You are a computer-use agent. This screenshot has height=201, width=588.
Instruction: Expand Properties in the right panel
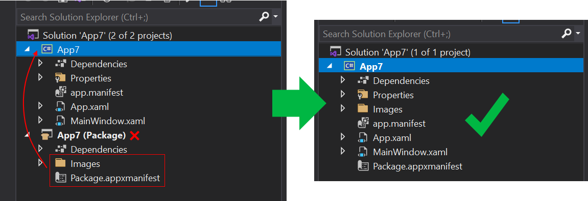[x=342, y=94]
